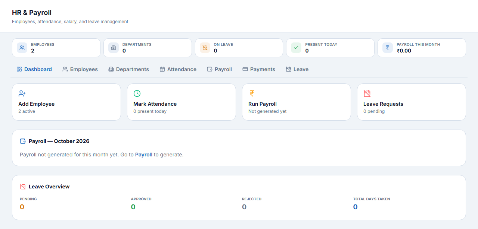This screenshot has width=478, height=229.
Task: Click the Mark Attendance clock icon
Action: coord(137,93)
